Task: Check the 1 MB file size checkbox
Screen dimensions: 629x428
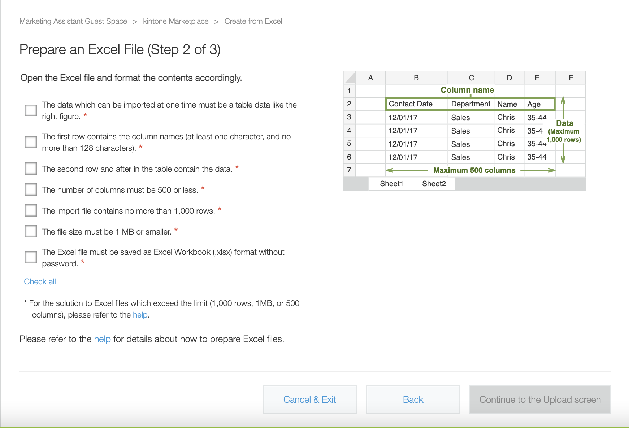Action: pyautogui.click(x=30, y=231)
